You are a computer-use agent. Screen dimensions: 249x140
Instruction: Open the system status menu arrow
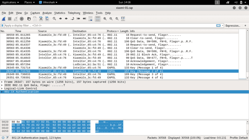click(245, 2)
